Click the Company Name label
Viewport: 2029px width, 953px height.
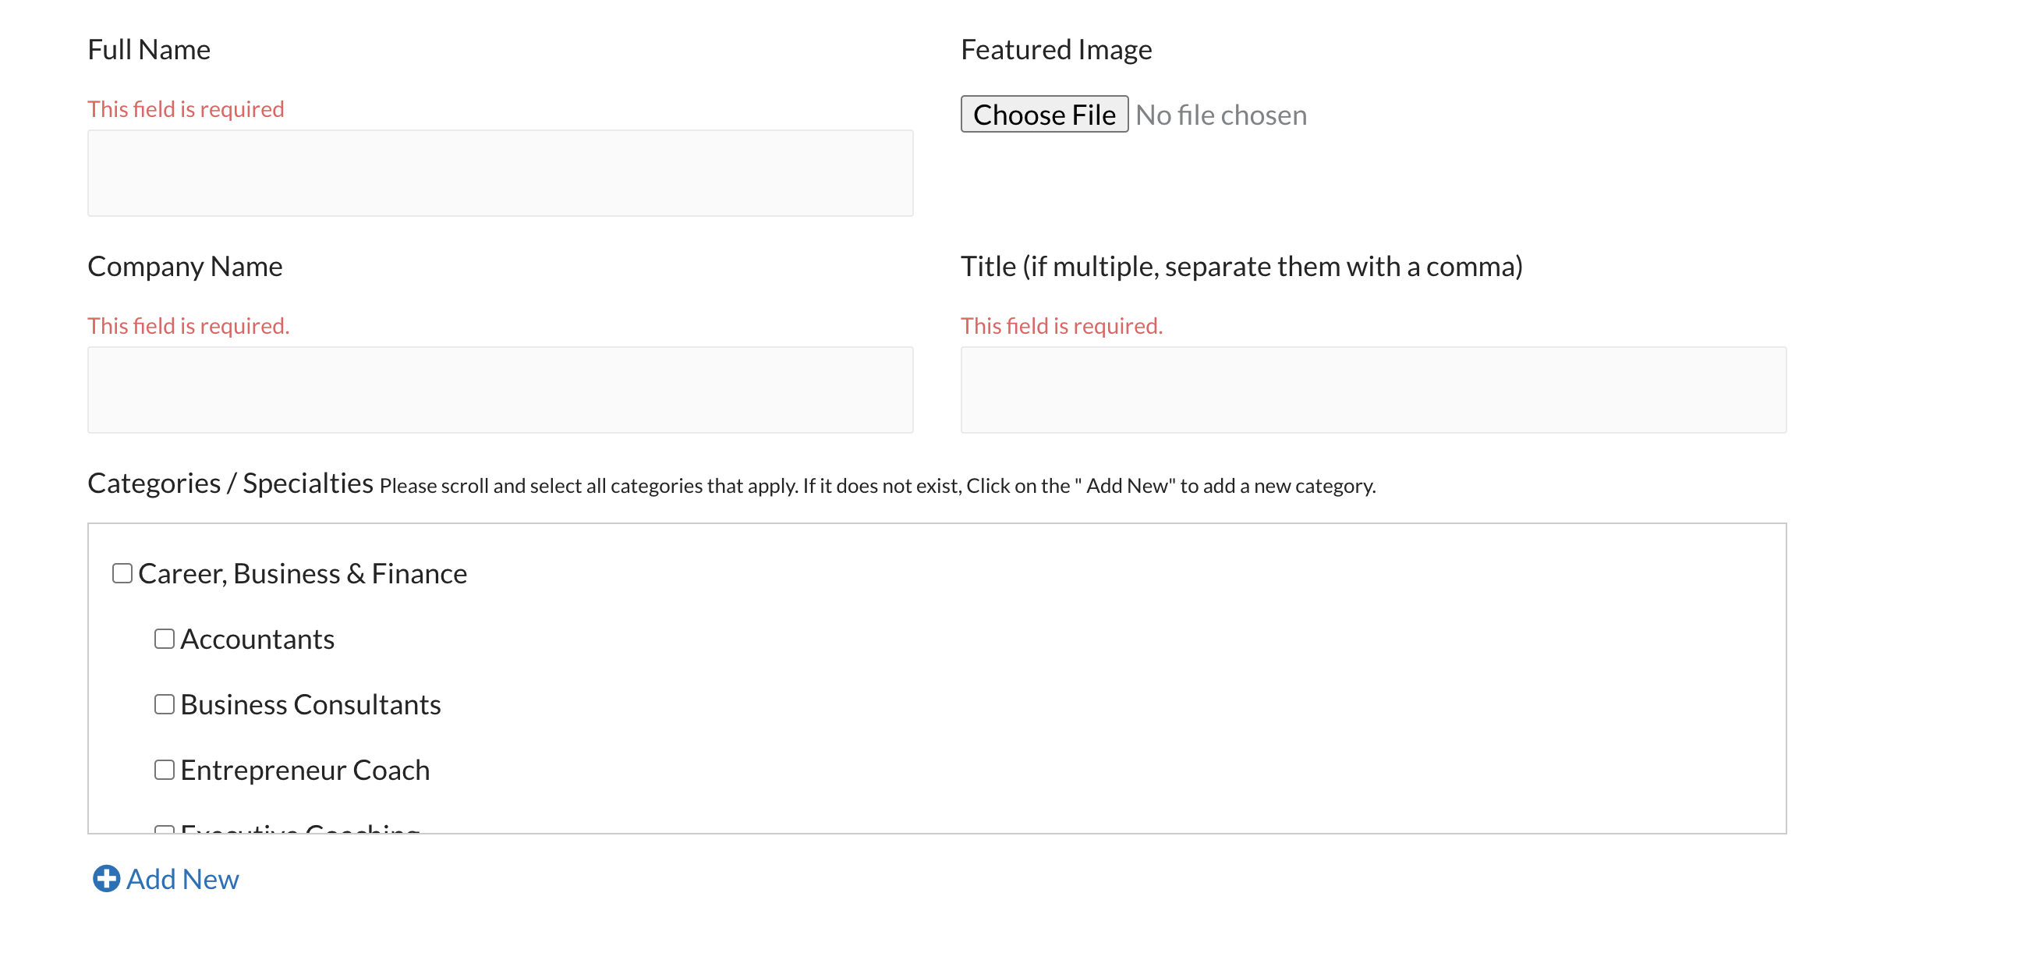(185, 266)
